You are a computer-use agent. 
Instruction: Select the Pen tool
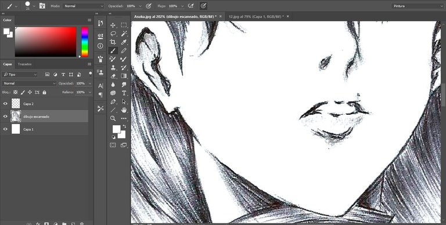113,101
